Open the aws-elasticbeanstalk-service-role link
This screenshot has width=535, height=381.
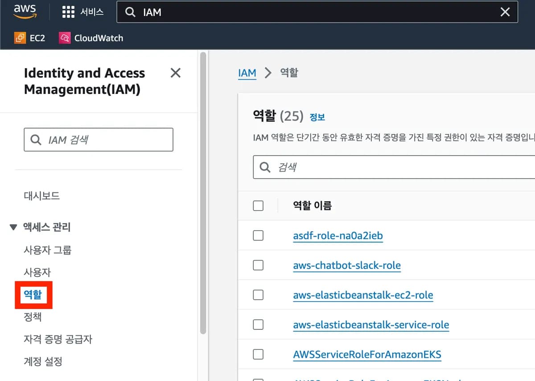pos(371,324)
